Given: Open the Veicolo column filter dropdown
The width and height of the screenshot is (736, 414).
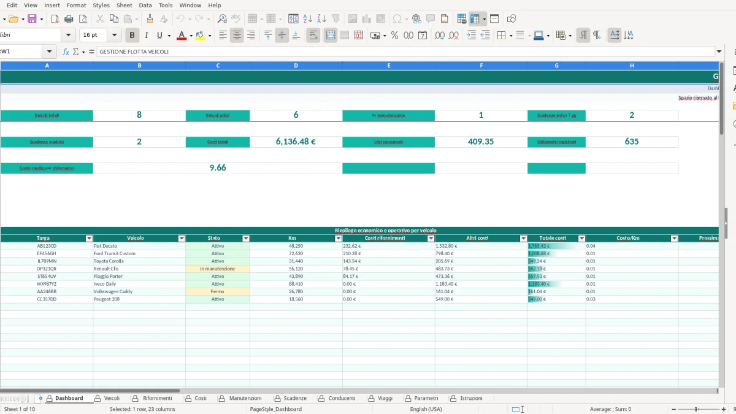Looking at the screenshot, I should pyautogui.click(x=182, y=239).
